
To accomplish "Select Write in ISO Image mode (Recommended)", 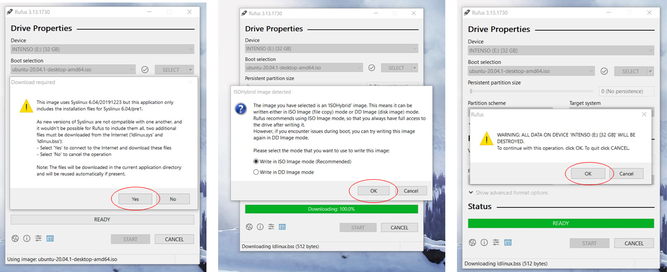I will coord(302,161).
